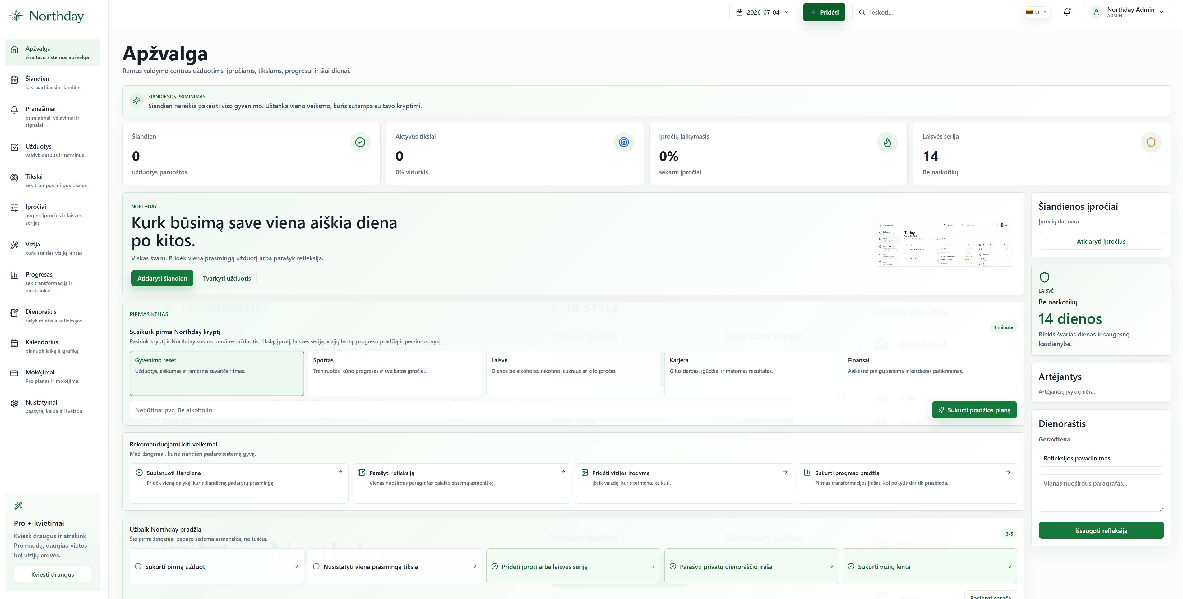
Task: Toggle the completed Parašyti privatų dienoraščio įrašą check
Action: [673, 566]
